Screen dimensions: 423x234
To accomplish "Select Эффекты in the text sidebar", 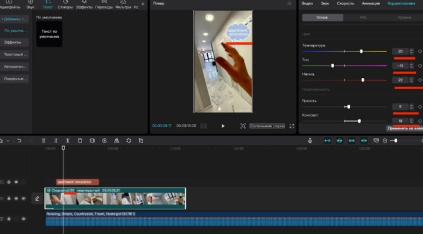I will (13, 42).
